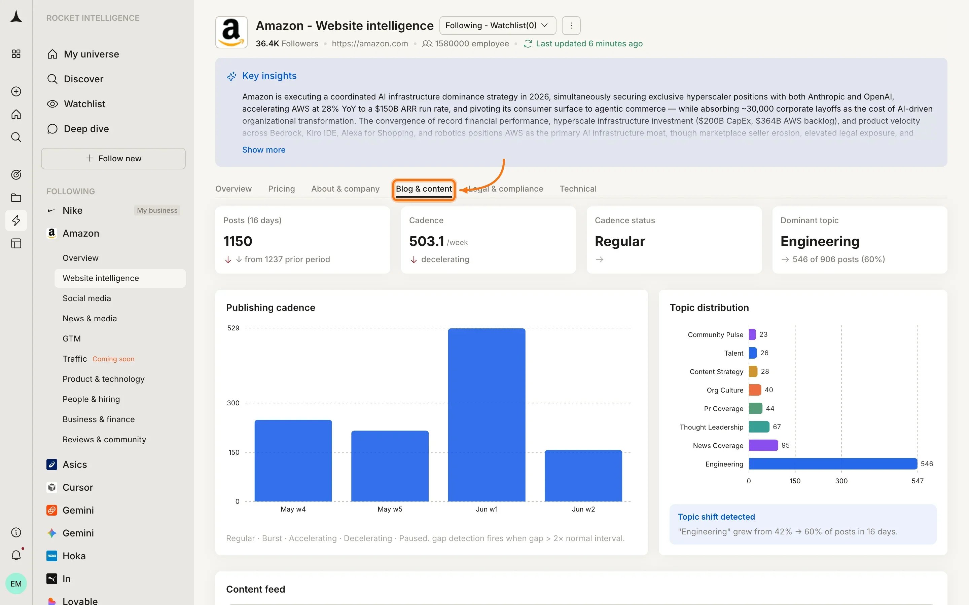Open the Legal & compliance tab
Screen dimensions: 969x605
pyautogui.click(x=506, y=189)
